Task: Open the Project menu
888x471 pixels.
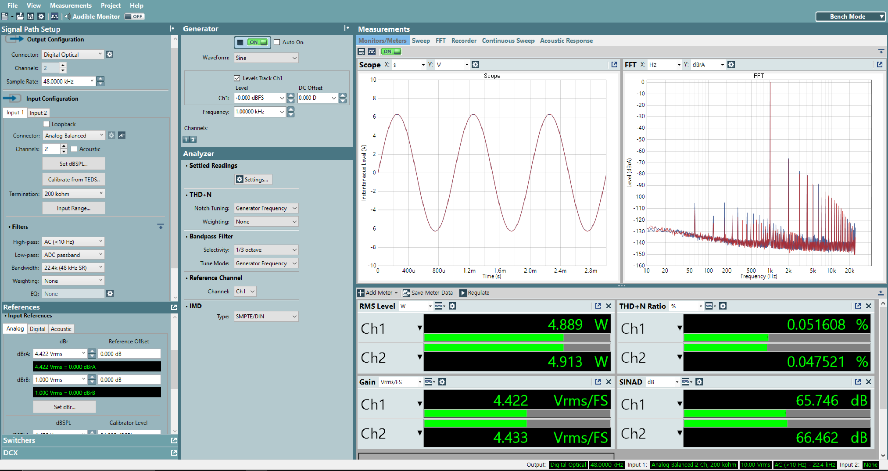Action: [x=111, y=6]
